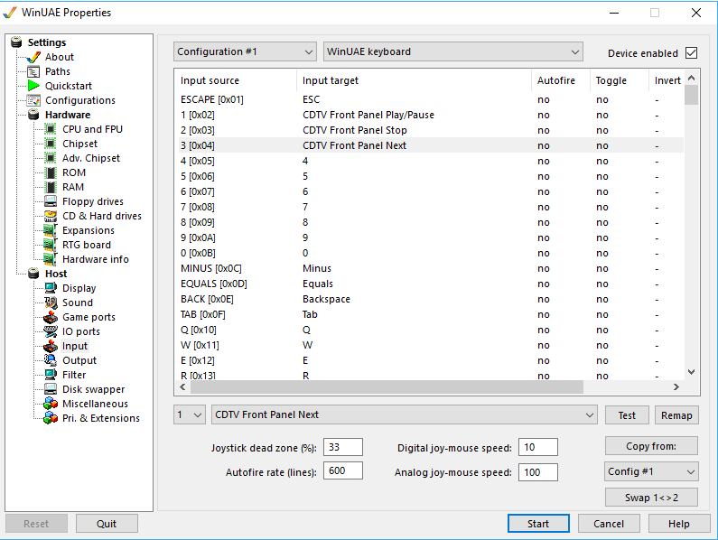Click the Help button
Screen dimensions: 718x540
[x=678, y=524]
